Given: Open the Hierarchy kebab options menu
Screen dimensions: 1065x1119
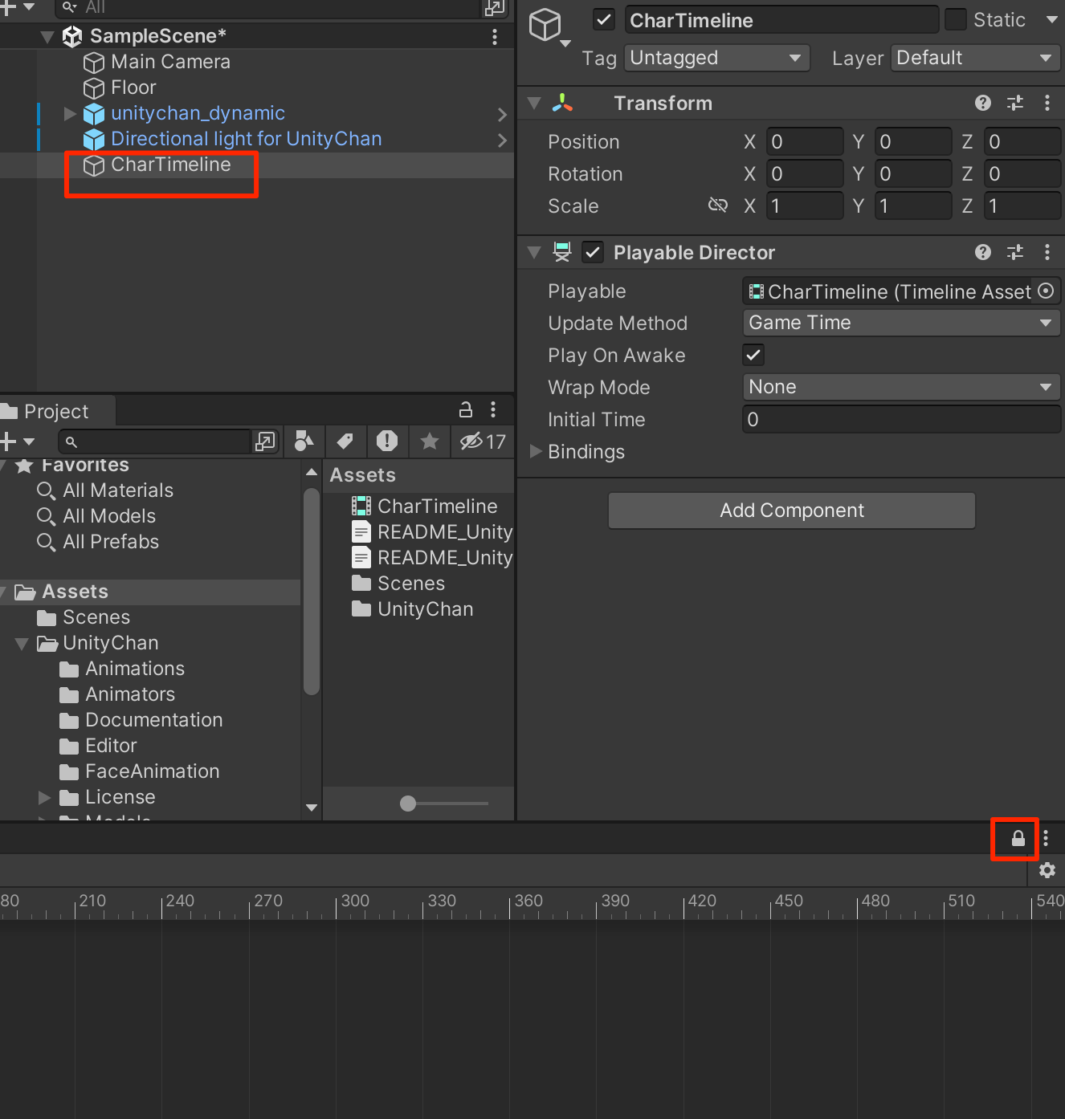Looking at the screenshot, I should point(494,36).
